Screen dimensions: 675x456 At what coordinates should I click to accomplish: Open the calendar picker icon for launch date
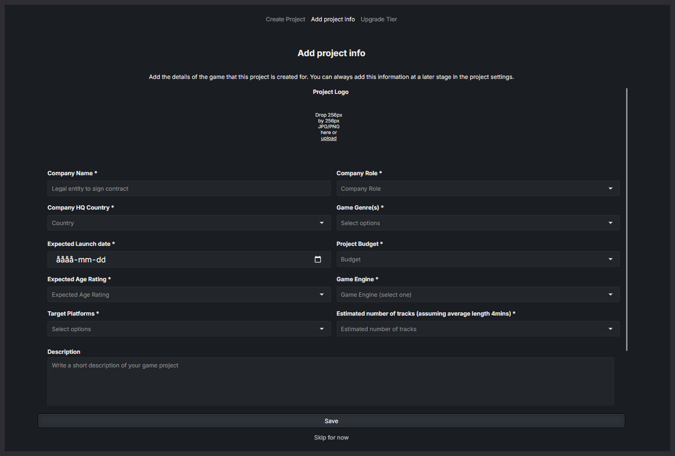(x=318, y=259)
